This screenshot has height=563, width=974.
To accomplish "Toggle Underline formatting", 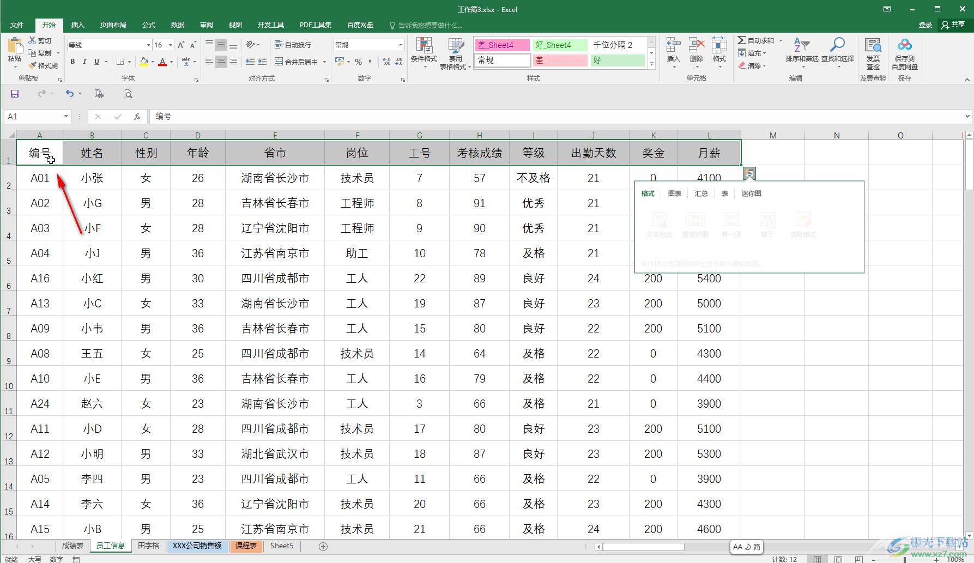I will pos(96,62).
